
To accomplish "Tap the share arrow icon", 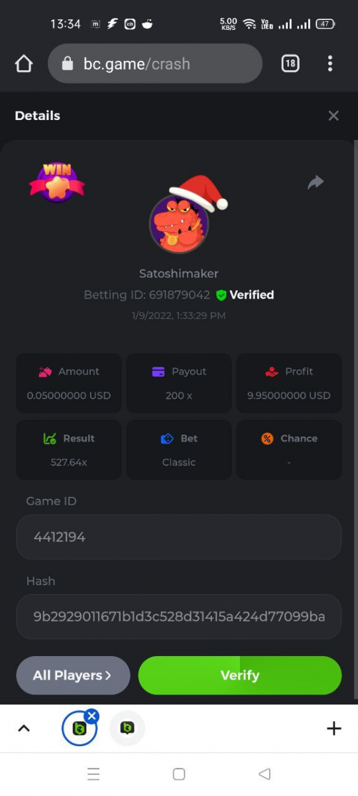I will click(x=316, y=182).
